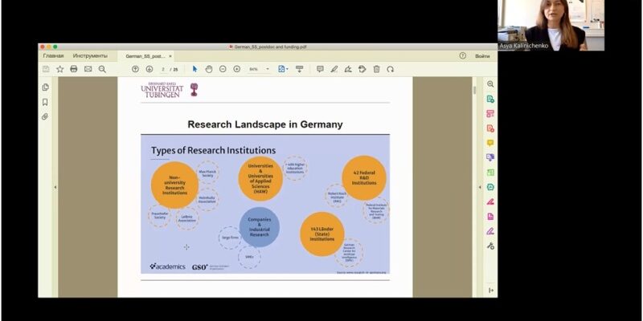The height and width of the screenshot is (321, 643).
Task: Zoom out with the minus circle button
Action: click(x=223, y=69)
